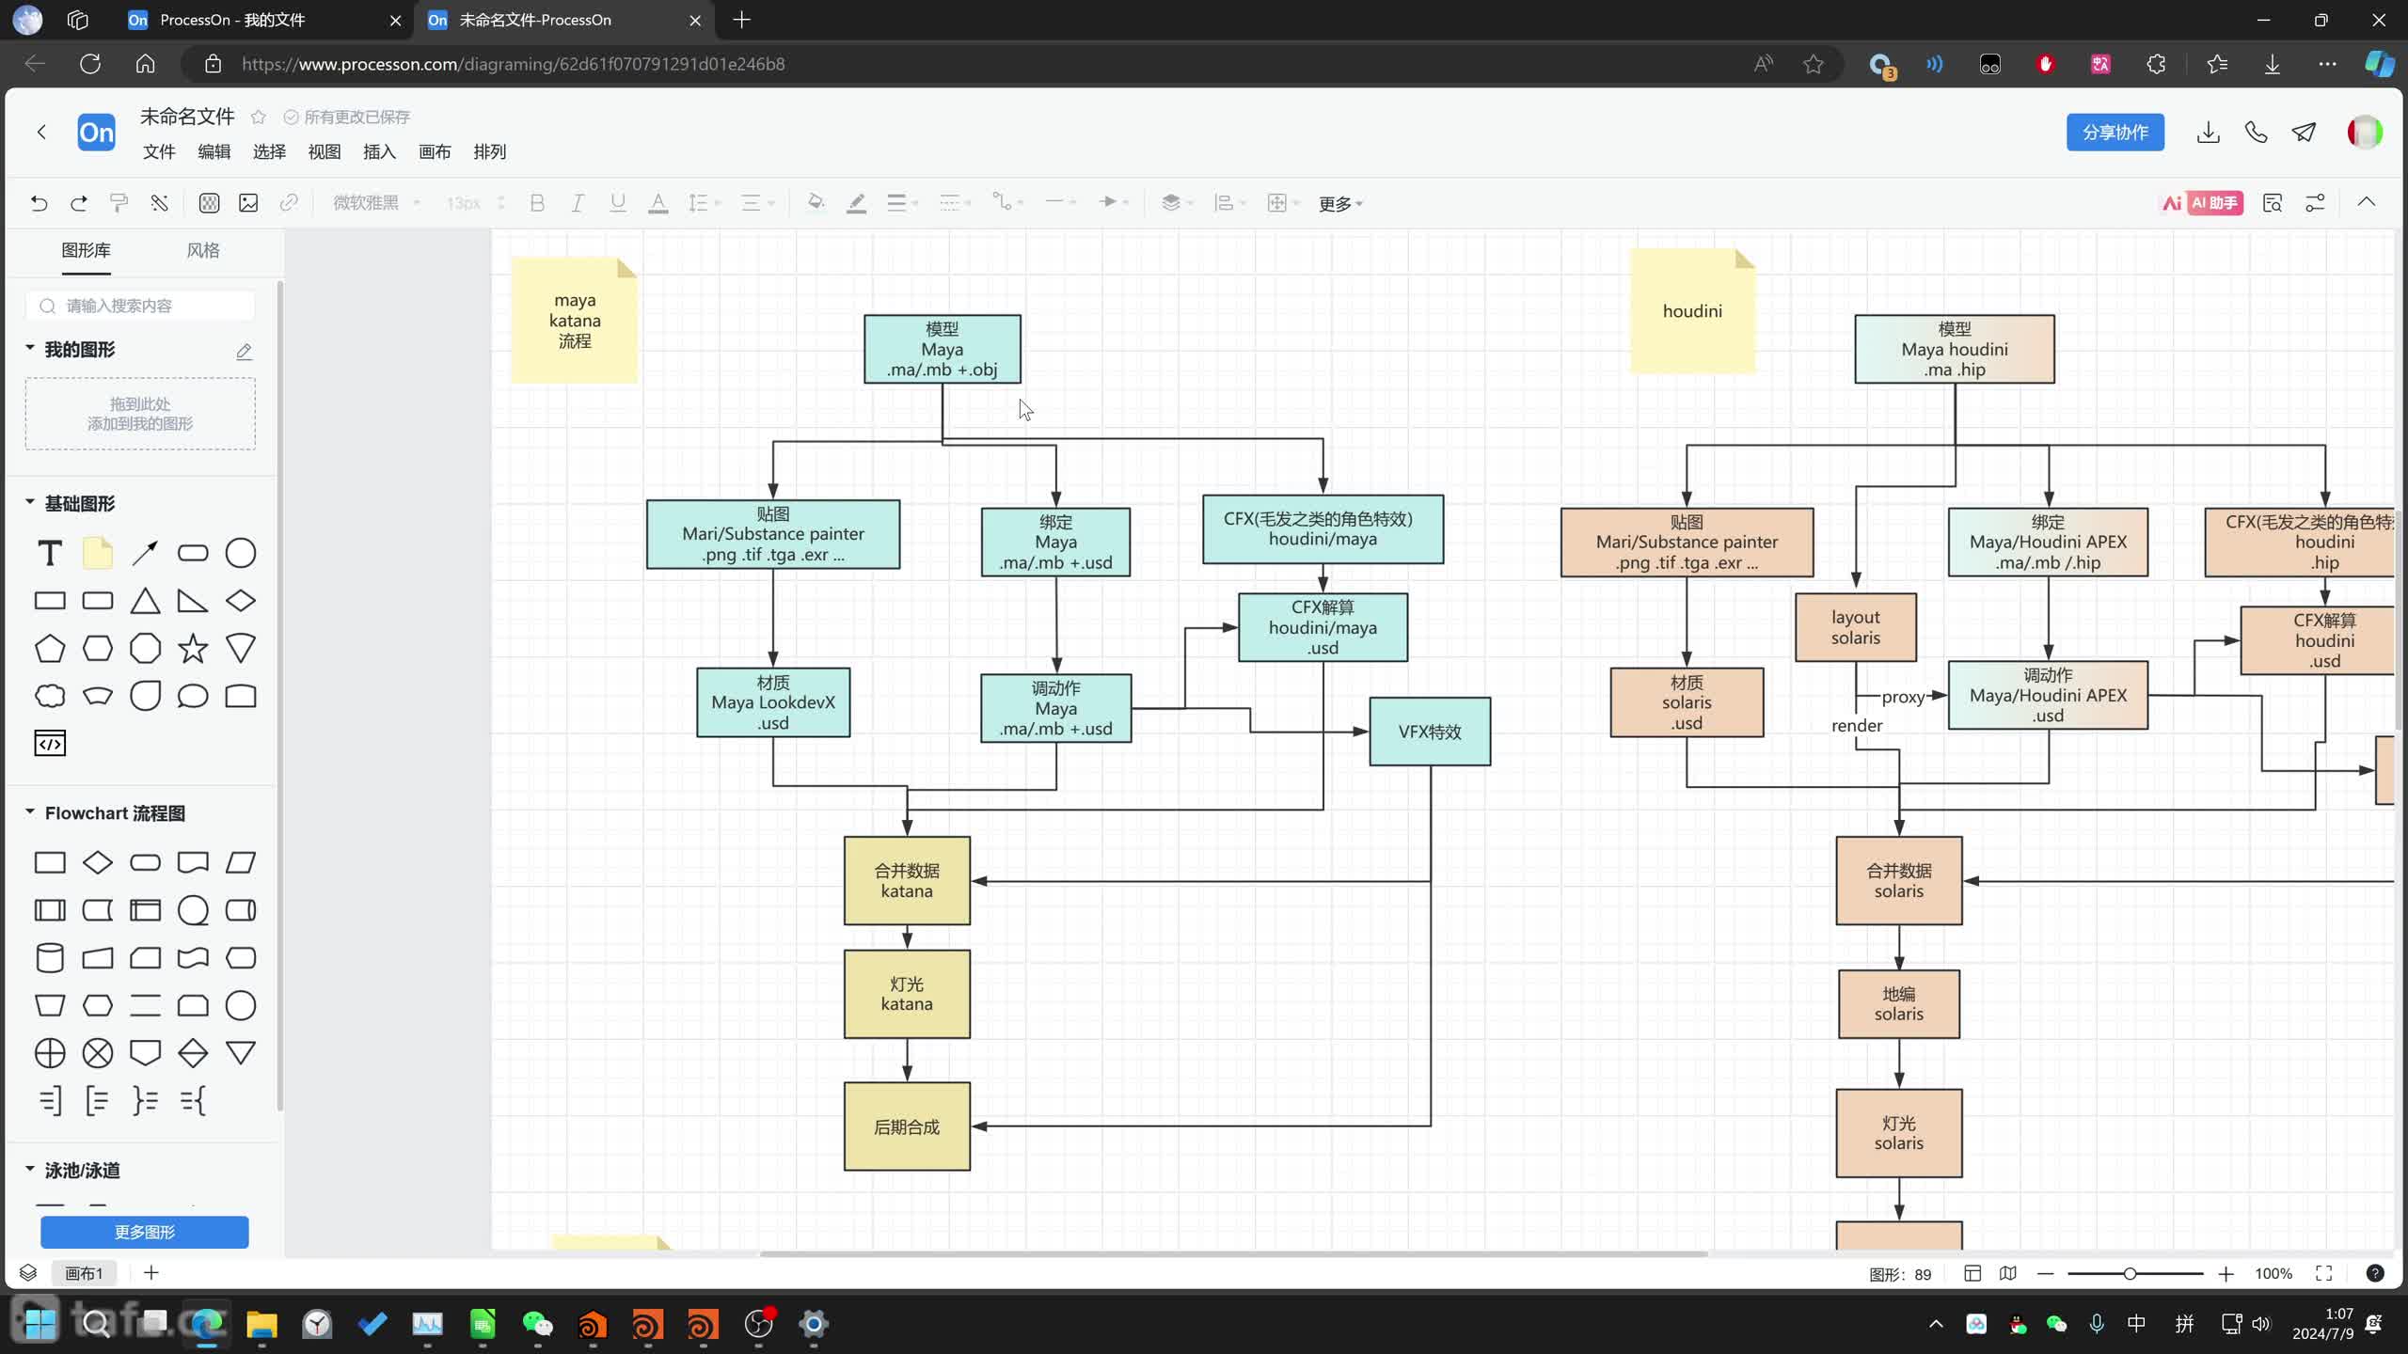
Task: Open the fill color bucket
Action: (816, 203)
